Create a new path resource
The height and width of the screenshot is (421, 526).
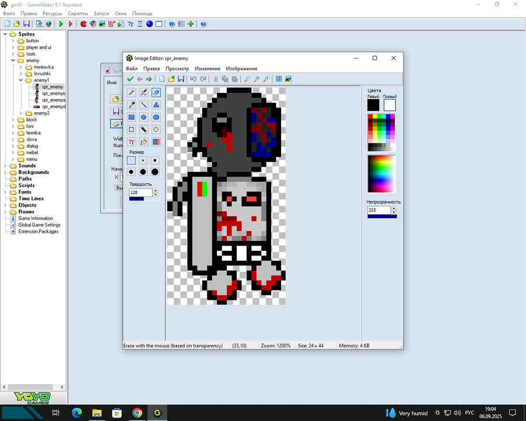coord(112,24)
